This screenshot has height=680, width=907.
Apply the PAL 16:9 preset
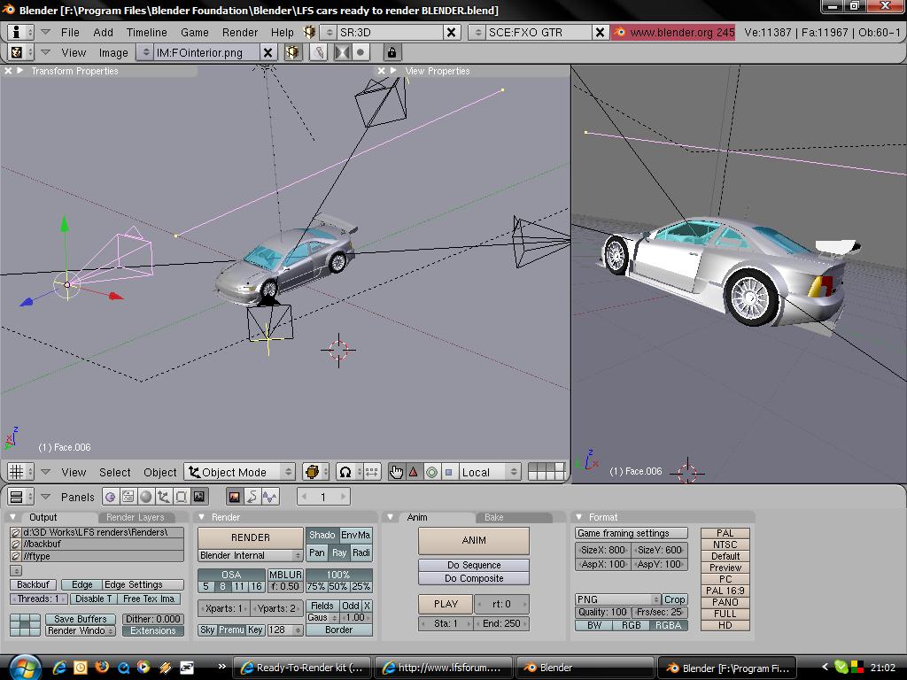725,591
